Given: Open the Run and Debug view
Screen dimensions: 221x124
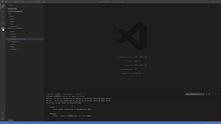Looking at the screenshot, I should (3, 23).
